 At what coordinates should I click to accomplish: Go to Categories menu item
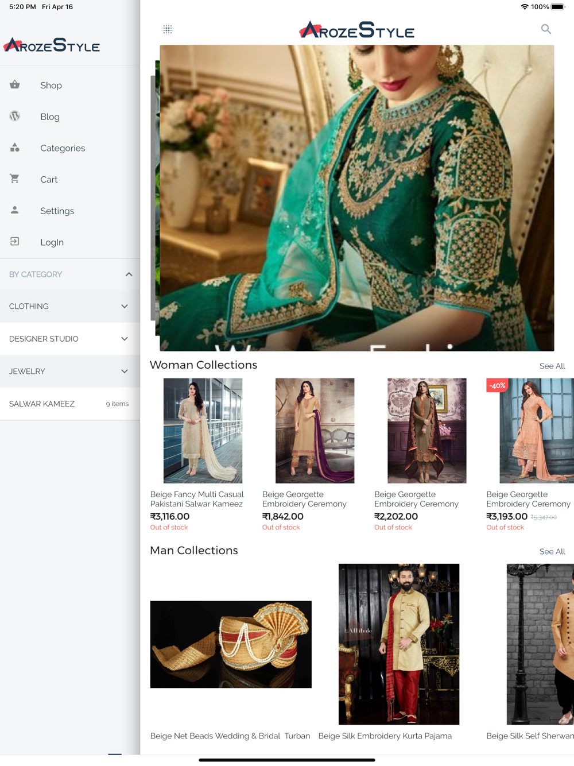70,148
